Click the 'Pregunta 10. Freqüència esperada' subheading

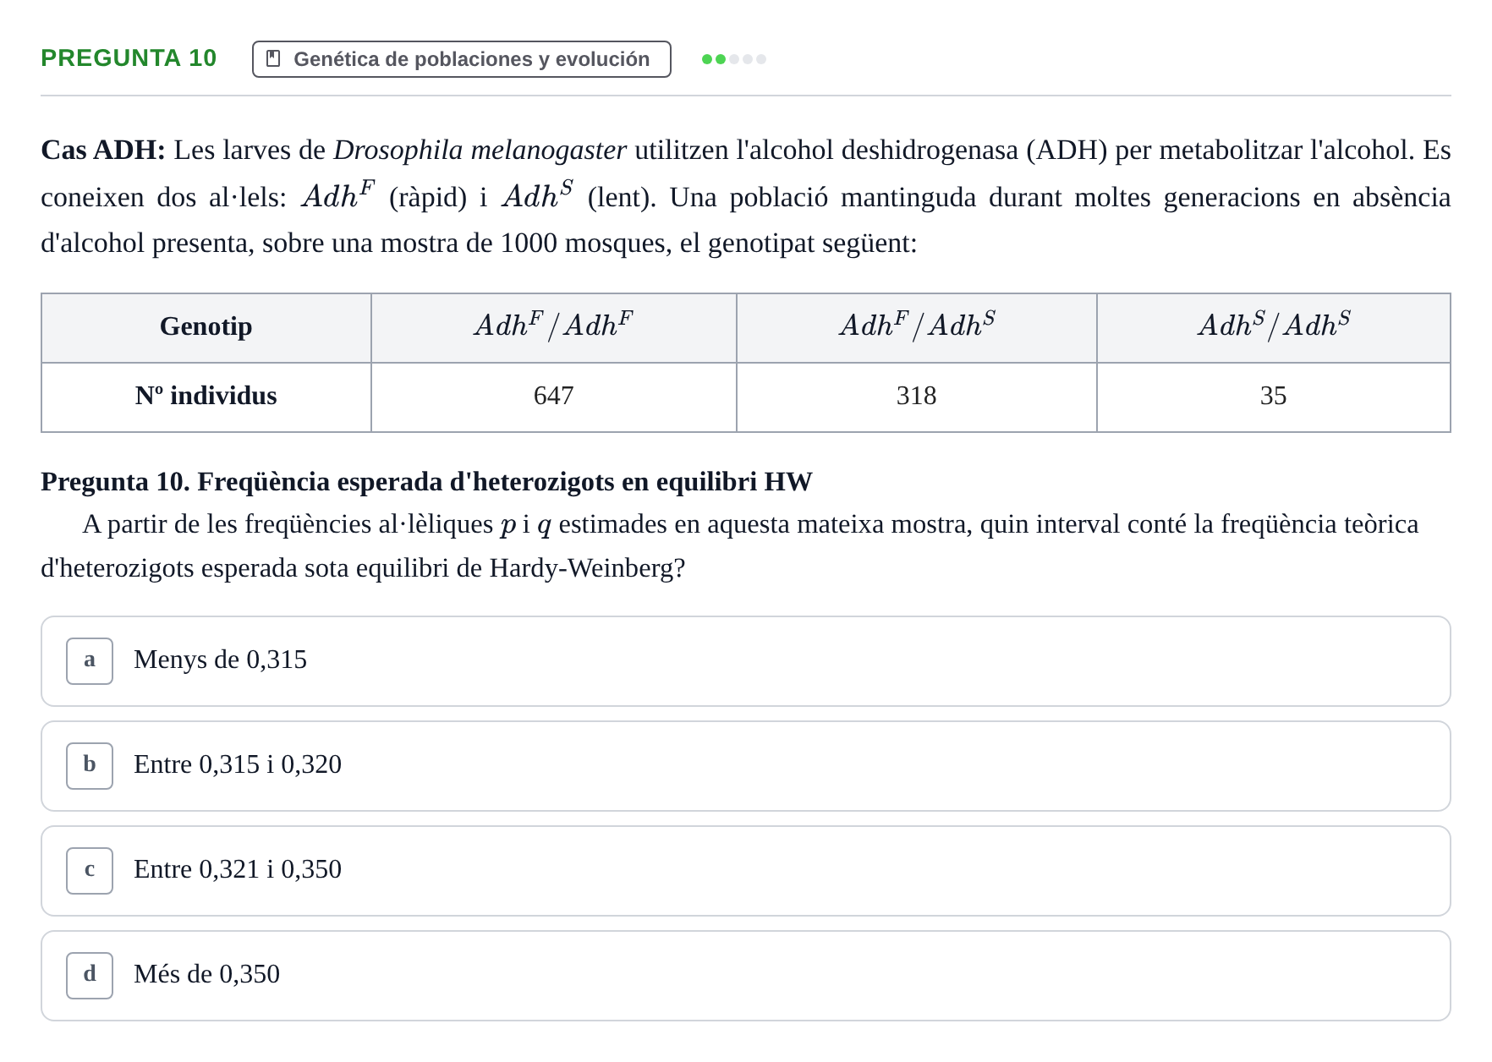point(426,482)
